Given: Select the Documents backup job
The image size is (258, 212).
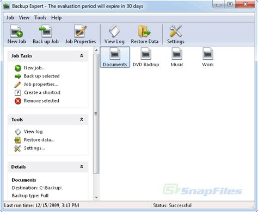Looking at the screenshot, I should point(115,57).
